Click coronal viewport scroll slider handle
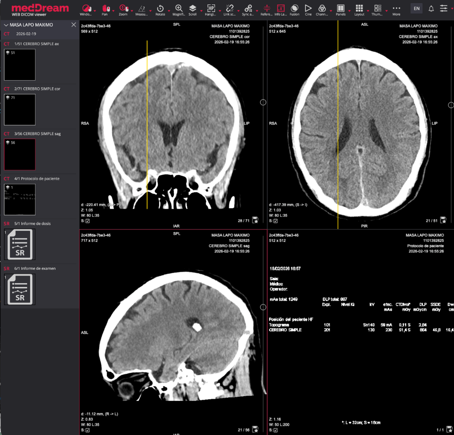The height and width of the screenshot is (435, 454). 263,102
